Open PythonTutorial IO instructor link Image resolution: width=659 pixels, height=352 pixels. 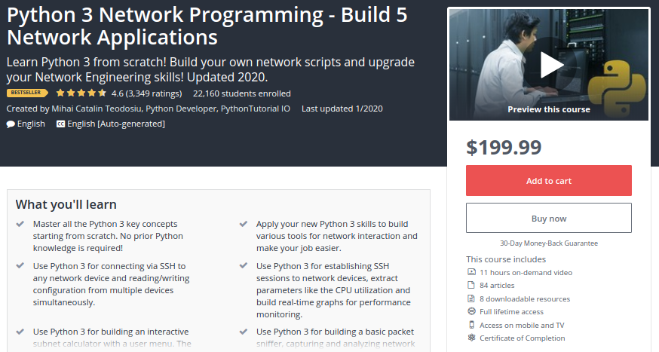tap(256, 109)
